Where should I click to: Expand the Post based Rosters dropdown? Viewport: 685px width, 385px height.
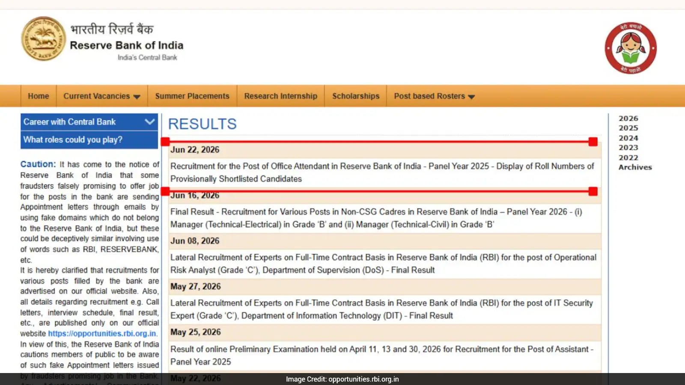coord(434,96)
